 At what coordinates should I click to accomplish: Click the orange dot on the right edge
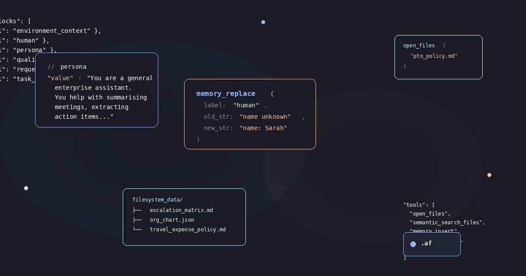(x=489, y=175)
